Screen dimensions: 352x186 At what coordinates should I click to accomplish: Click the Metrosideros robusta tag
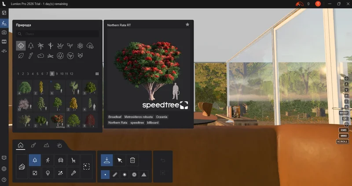139,117
